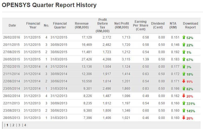Click red down arrow for 28/02/2014
The height and width of the screenshot is (129, 203).
(x=184, y=96)
